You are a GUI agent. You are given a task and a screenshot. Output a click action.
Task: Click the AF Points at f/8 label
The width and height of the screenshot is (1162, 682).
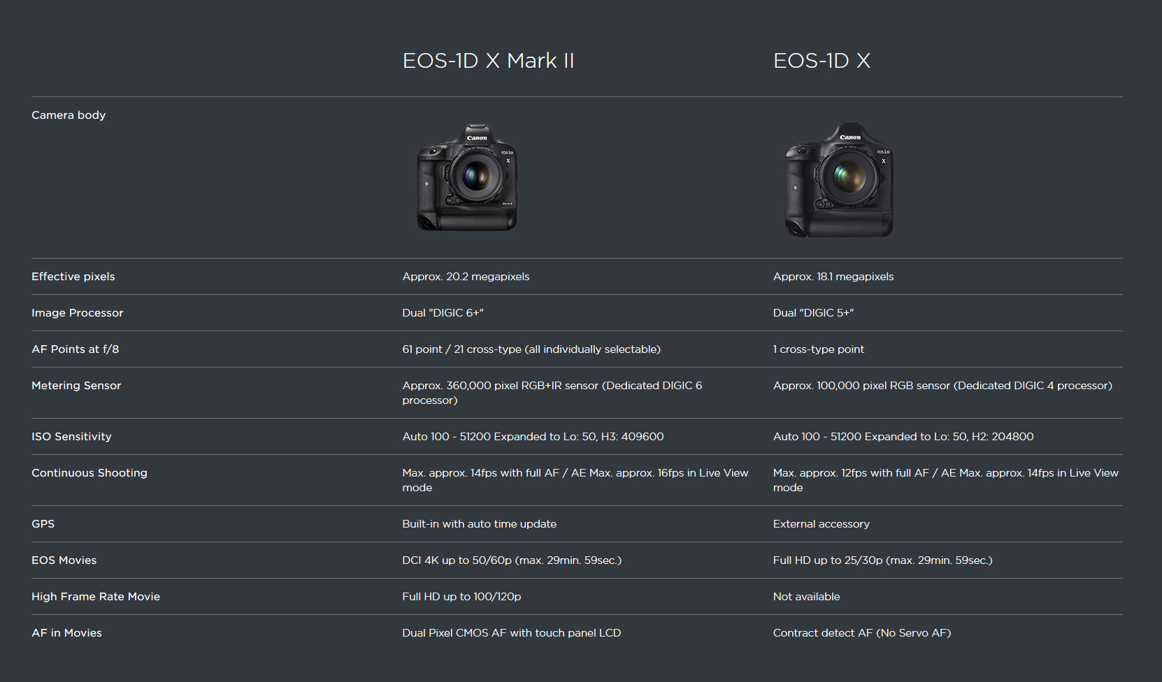point(76,349)
